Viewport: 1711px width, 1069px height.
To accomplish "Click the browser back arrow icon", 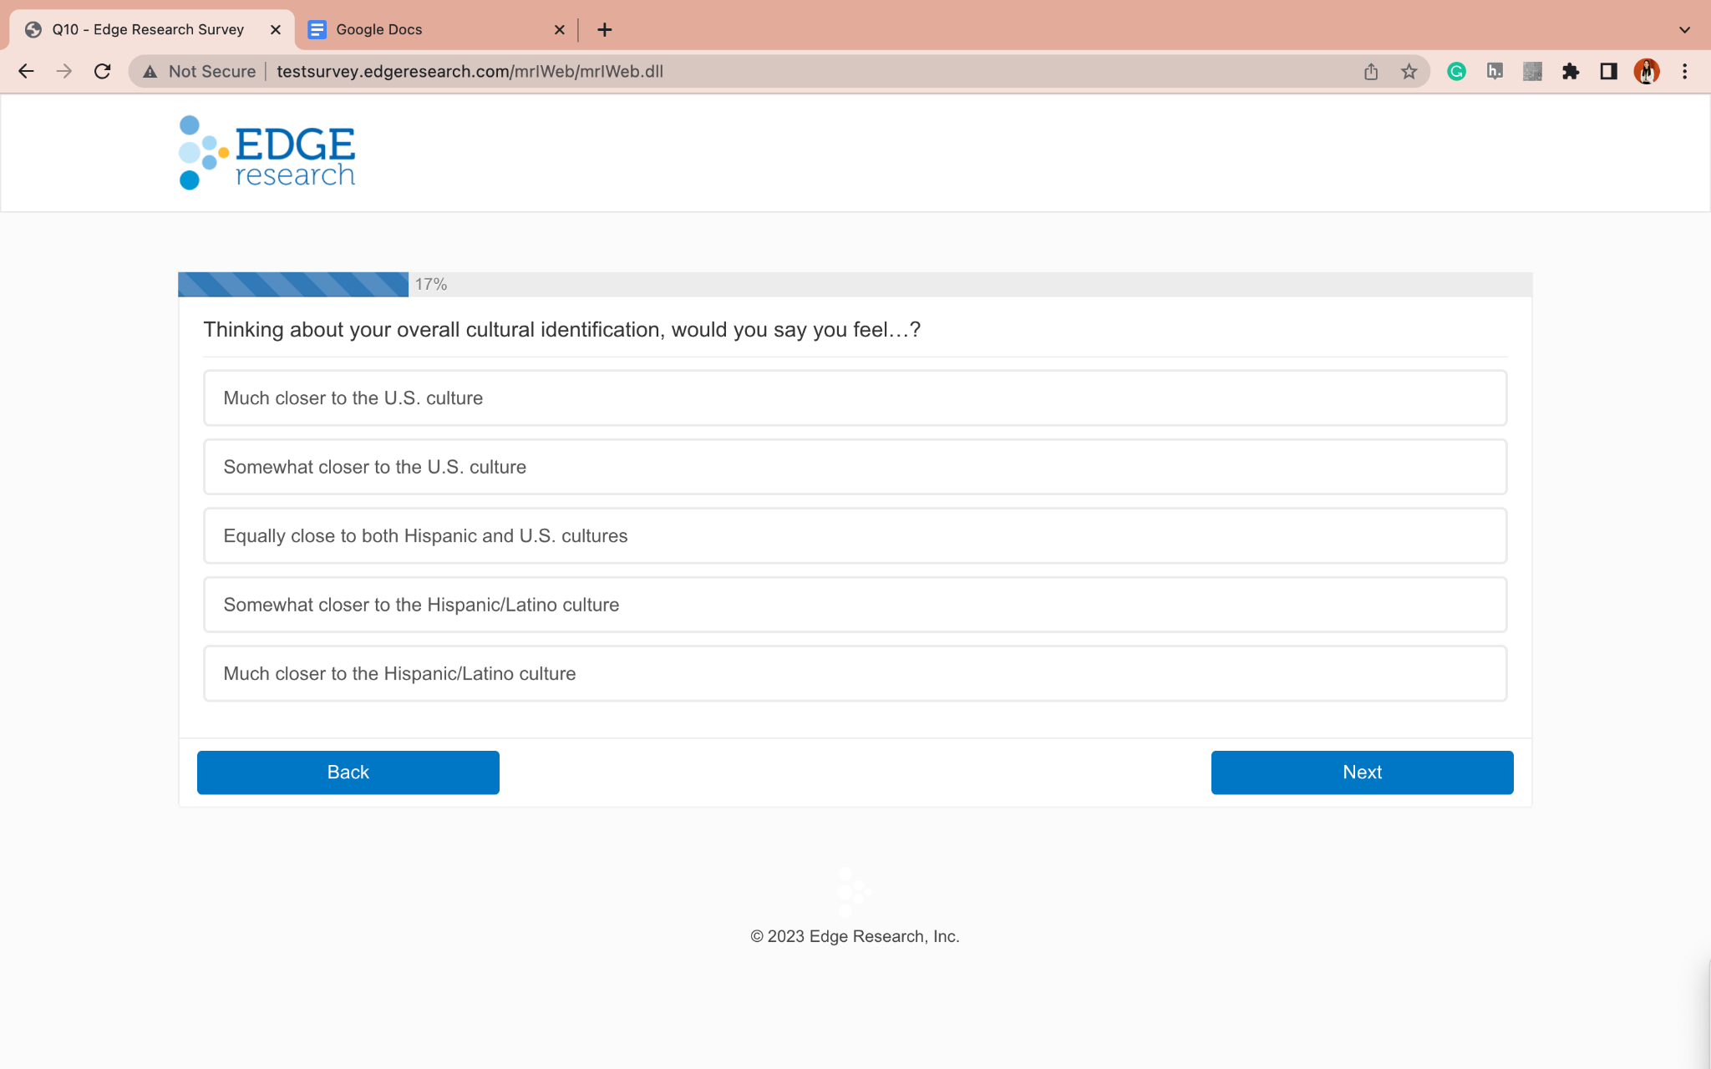I will click(26, 72).
